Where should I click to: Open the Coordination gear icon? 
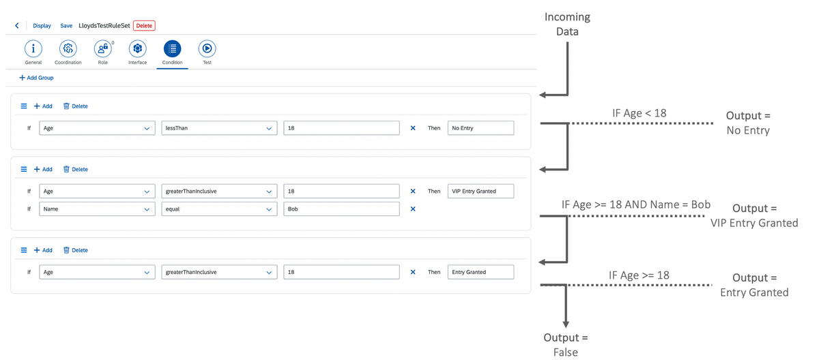click(68, 48)
